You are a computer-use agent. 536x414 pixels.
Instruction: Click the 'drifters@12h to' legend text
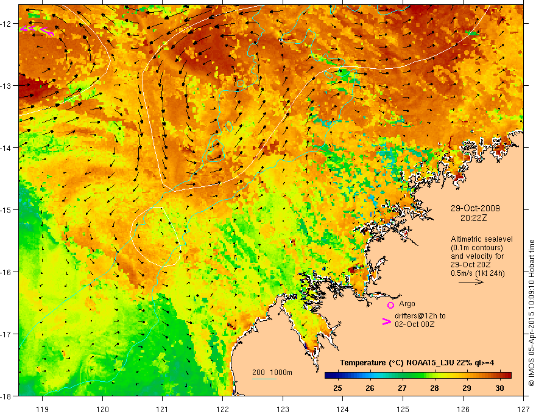pos(420,316)
